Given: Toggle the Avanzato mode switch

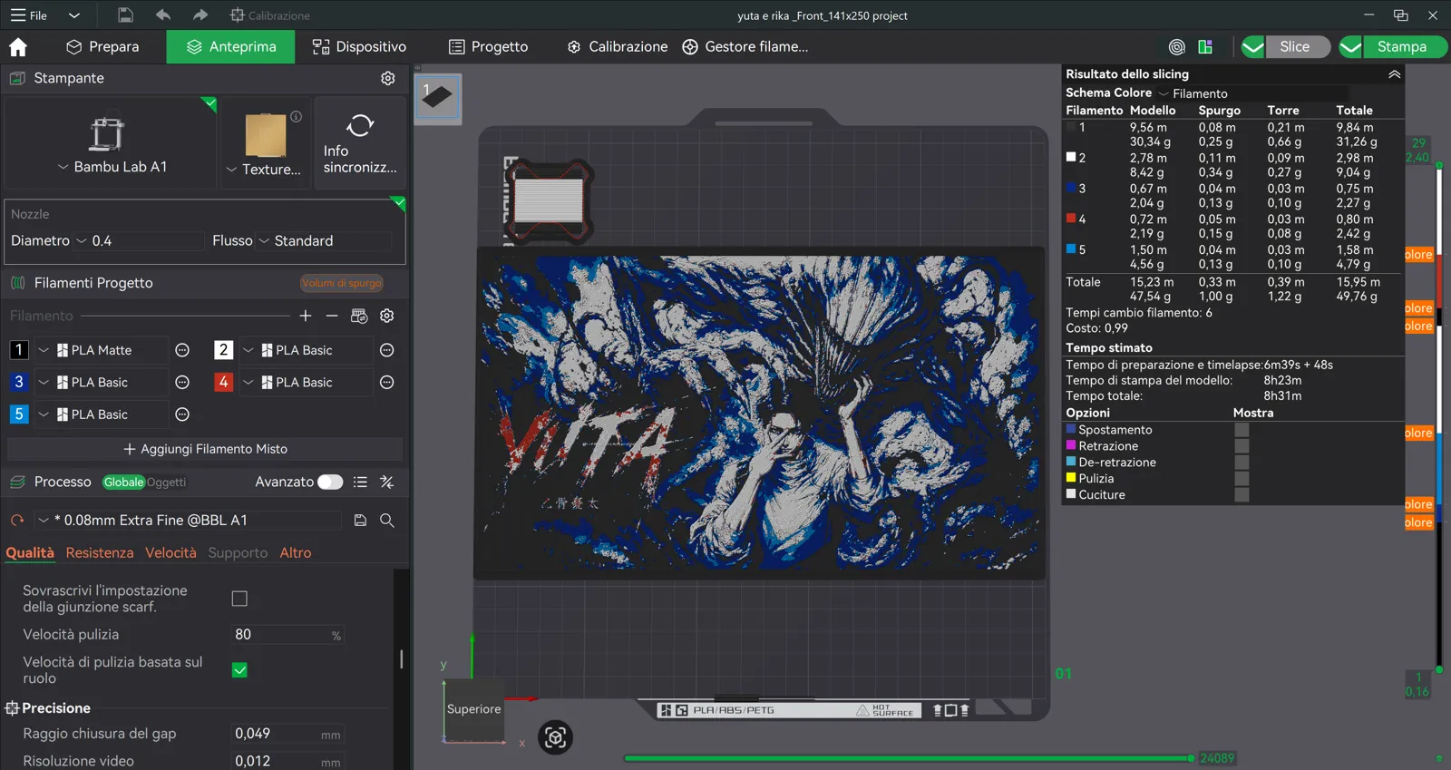Looking at the screenshot, I should [x=330, y=482].
